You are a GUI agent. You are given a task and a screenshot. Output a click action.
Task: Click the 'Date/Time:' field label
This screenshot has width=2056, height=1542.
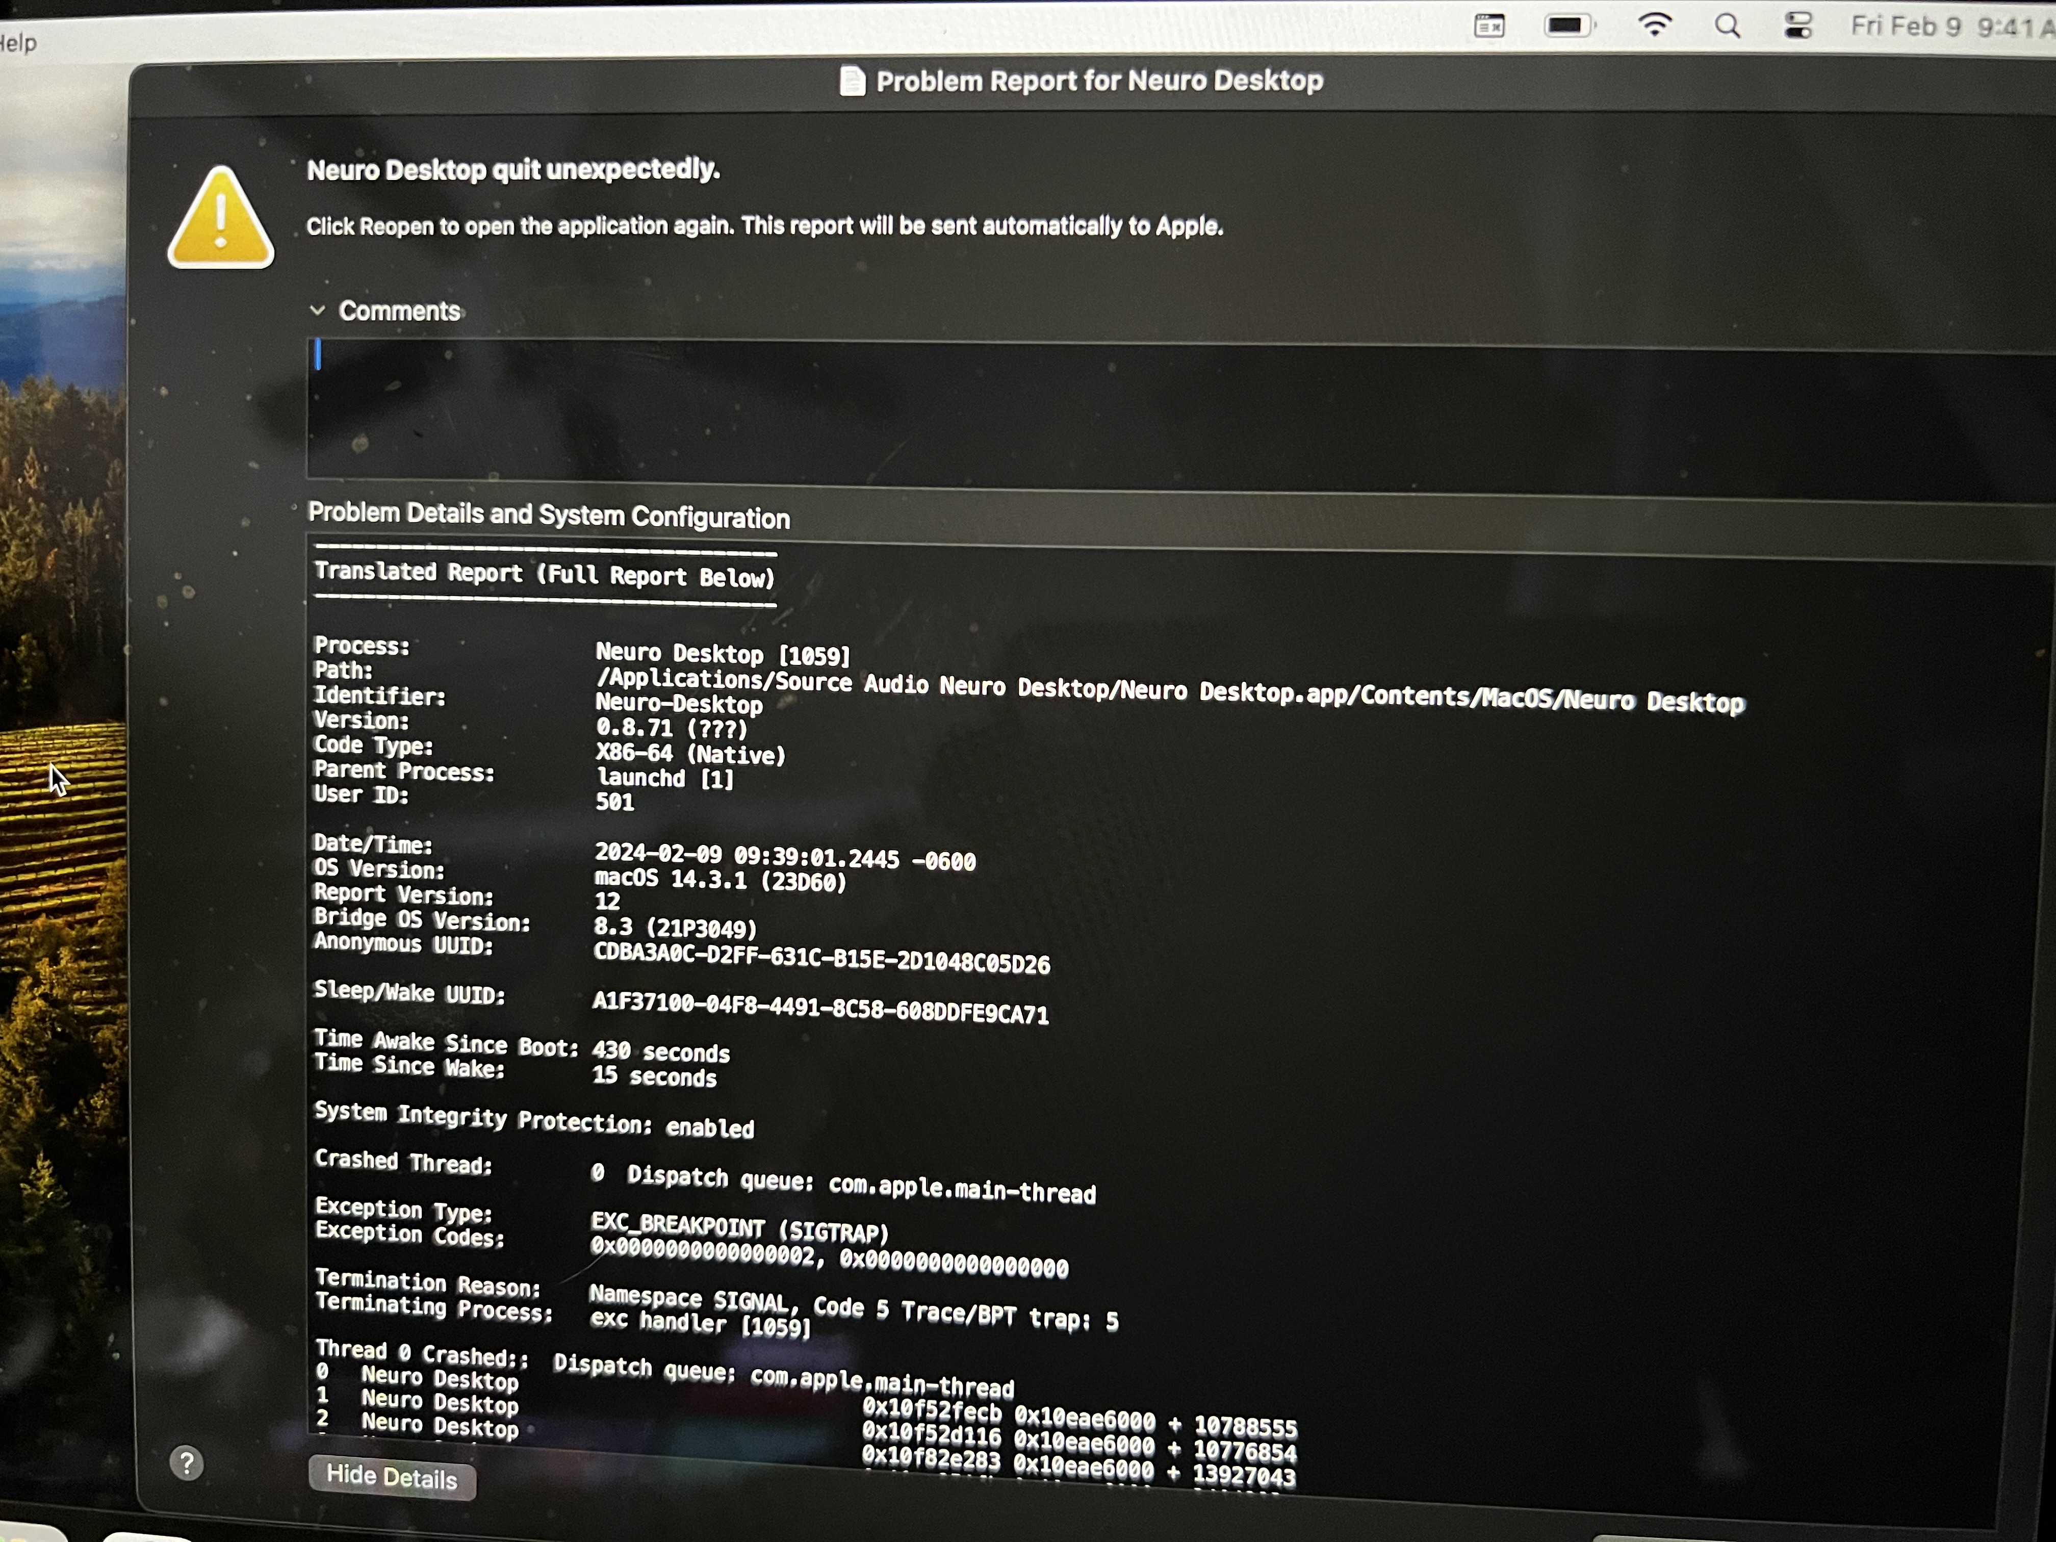[373, 844]
